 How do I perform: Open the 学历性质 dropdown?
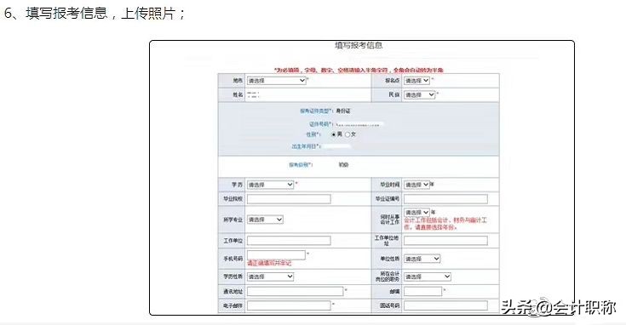tap(270, 277)
